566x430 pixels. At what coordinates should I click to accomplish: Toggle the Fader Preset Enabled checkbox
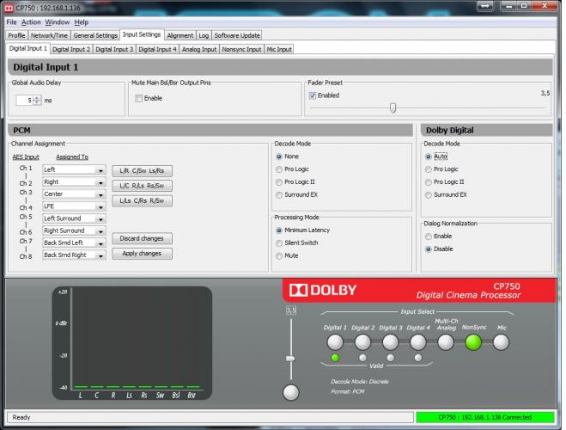313,95
